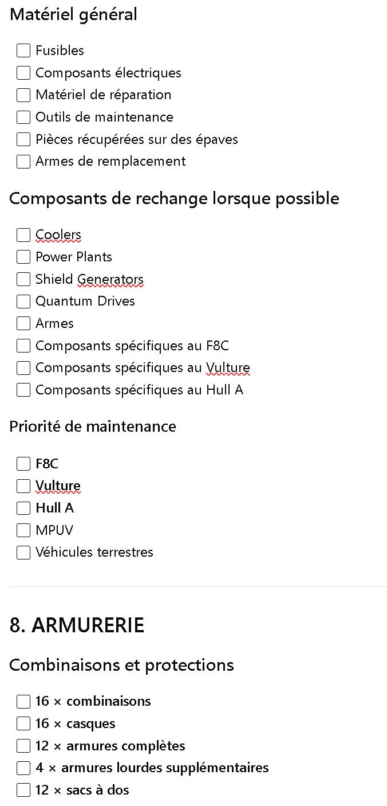Enable the Shield Generators checkbox
This screenshot has width=387, height=806.
click(x=23, y=279)
